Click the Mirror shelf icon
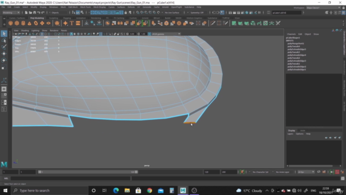Image resolution: width=346 pixels, height=195 pixels. point(120,23)
